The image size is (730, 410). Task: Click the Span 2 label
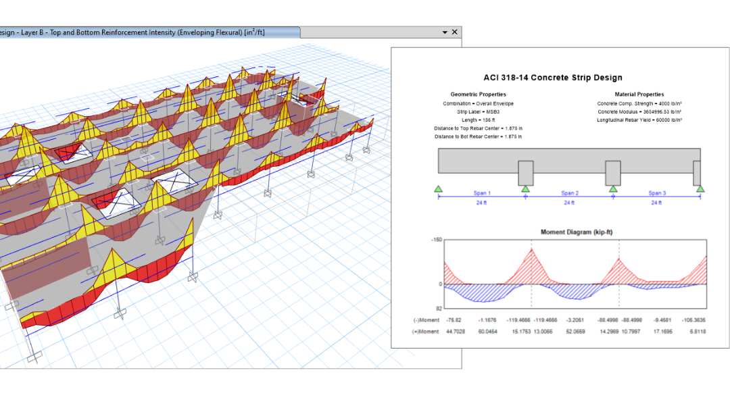pyautogui.click(x=569, y=193)
